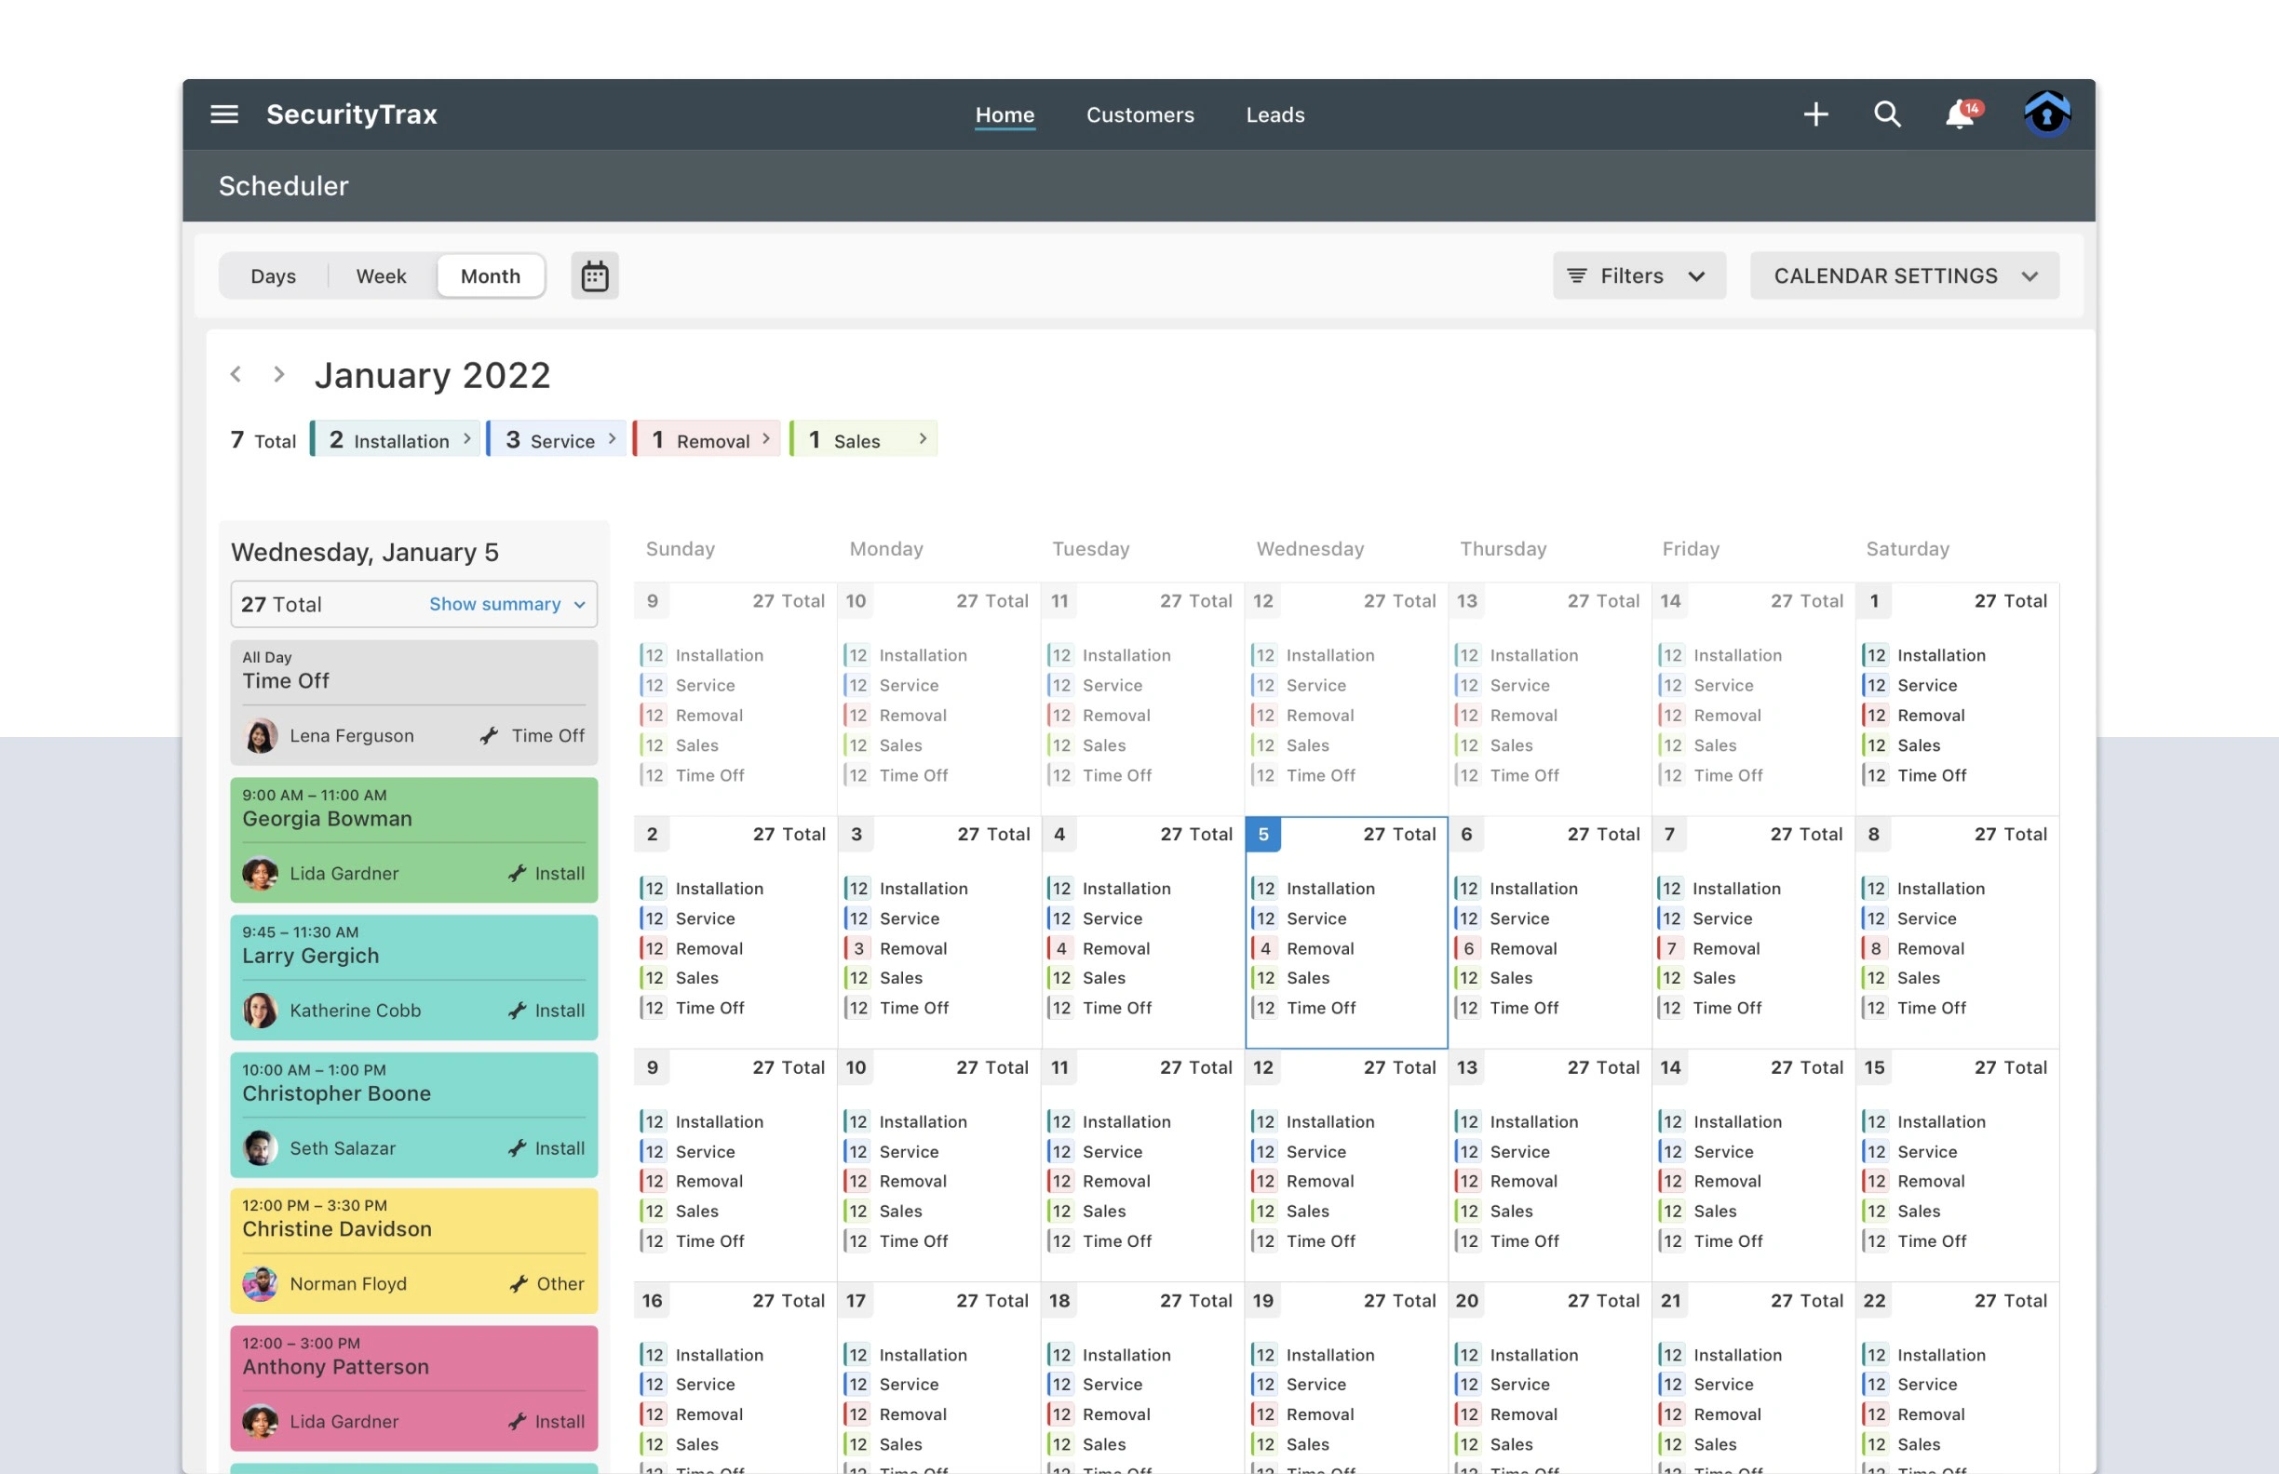Go to the previous month arrow
The width and height of the screenshot is (2279, 1474).
tap(236, 374)
